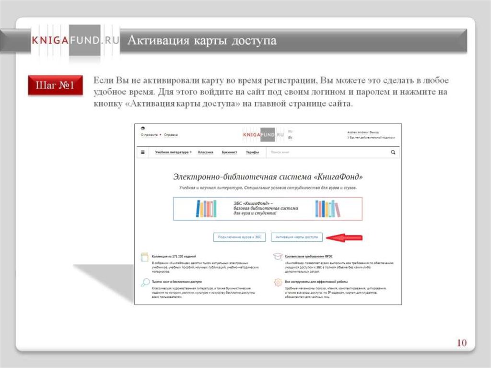The height and width of the screenshot is (368, 491).
Task: Open the "Тарифы" menu item
Action: pos(252,153)
